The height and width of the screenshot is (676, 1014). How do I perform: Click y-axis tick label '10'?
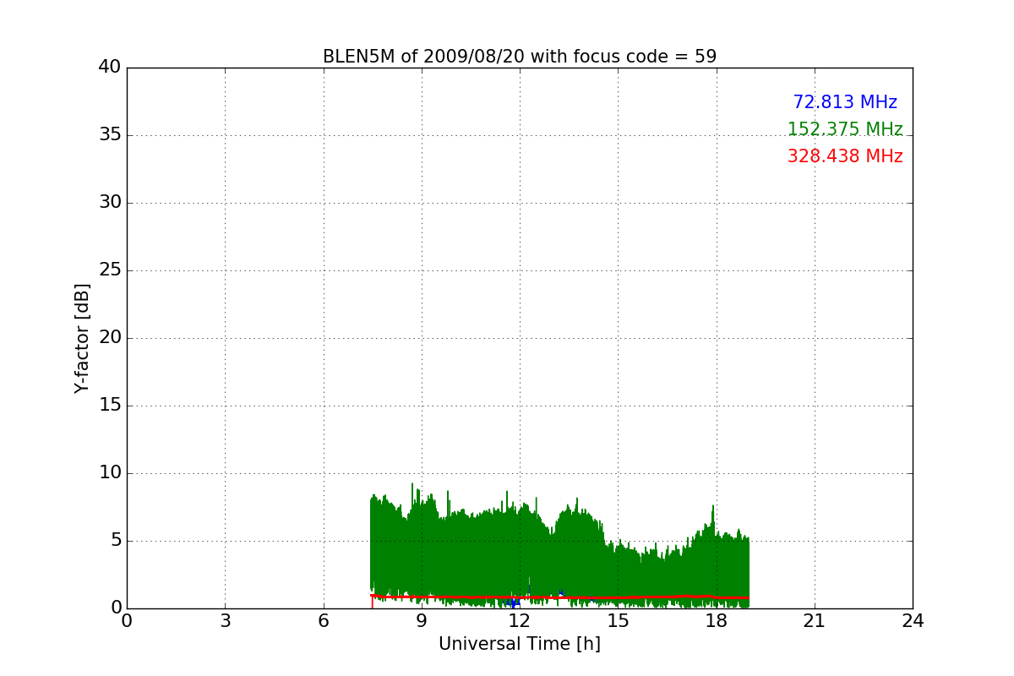coord(110,473)
